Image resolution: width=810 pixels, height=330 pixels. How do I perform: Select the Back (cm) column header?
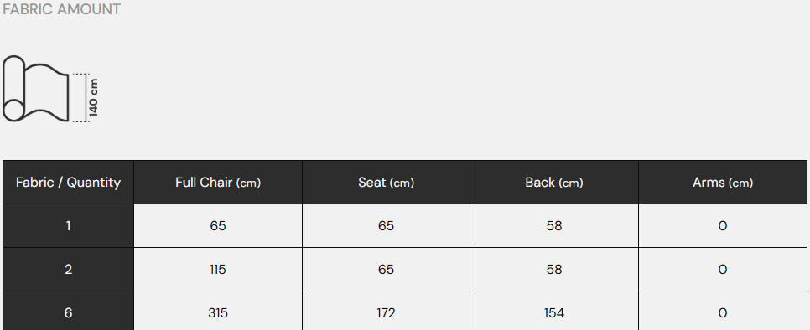[554, 182]
